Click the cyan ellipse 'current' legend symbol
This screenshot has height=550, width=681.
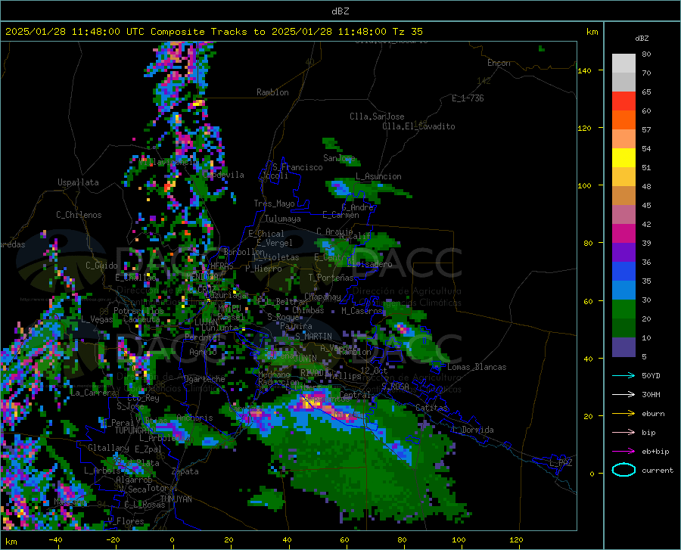pyautogui.click(x=623, y=470)
